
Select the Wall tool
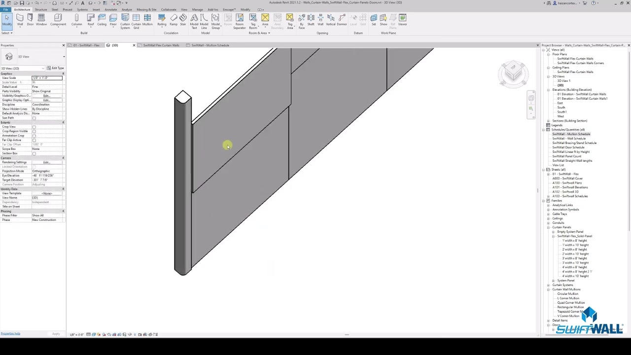[x=20, y=20]
